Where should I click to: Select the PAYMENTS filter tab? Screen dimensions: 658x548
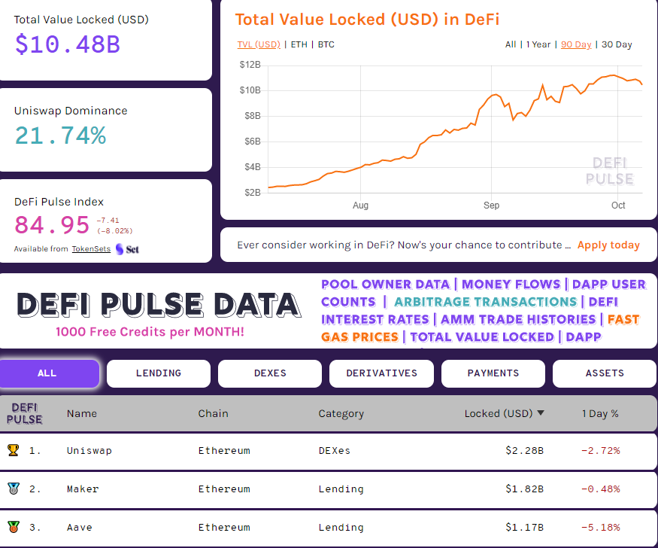click(493, 373)
